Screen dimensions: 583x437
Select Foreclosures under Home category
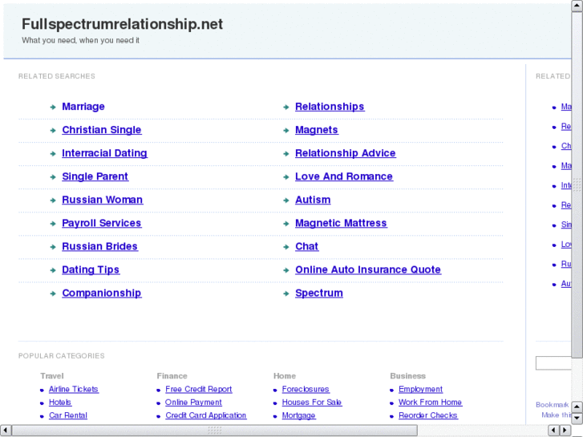(x=305, y=389)
